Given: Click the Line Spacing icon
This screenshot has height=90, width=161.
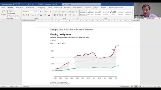Looking at the screenshot, I should point(65,15).
